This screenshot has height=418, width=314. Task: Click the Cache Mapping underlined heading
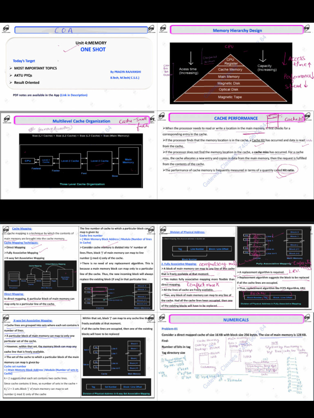(x=22, y=229)
